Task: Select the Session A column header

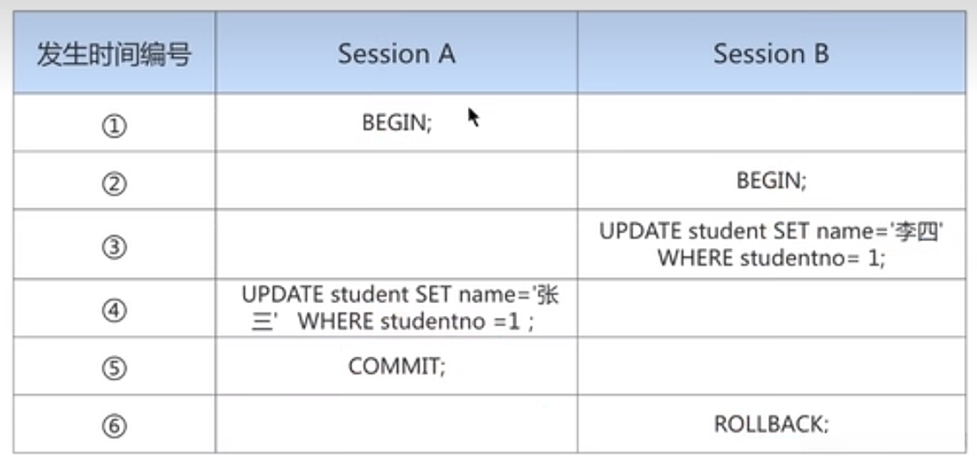Action: pos(396,55)
